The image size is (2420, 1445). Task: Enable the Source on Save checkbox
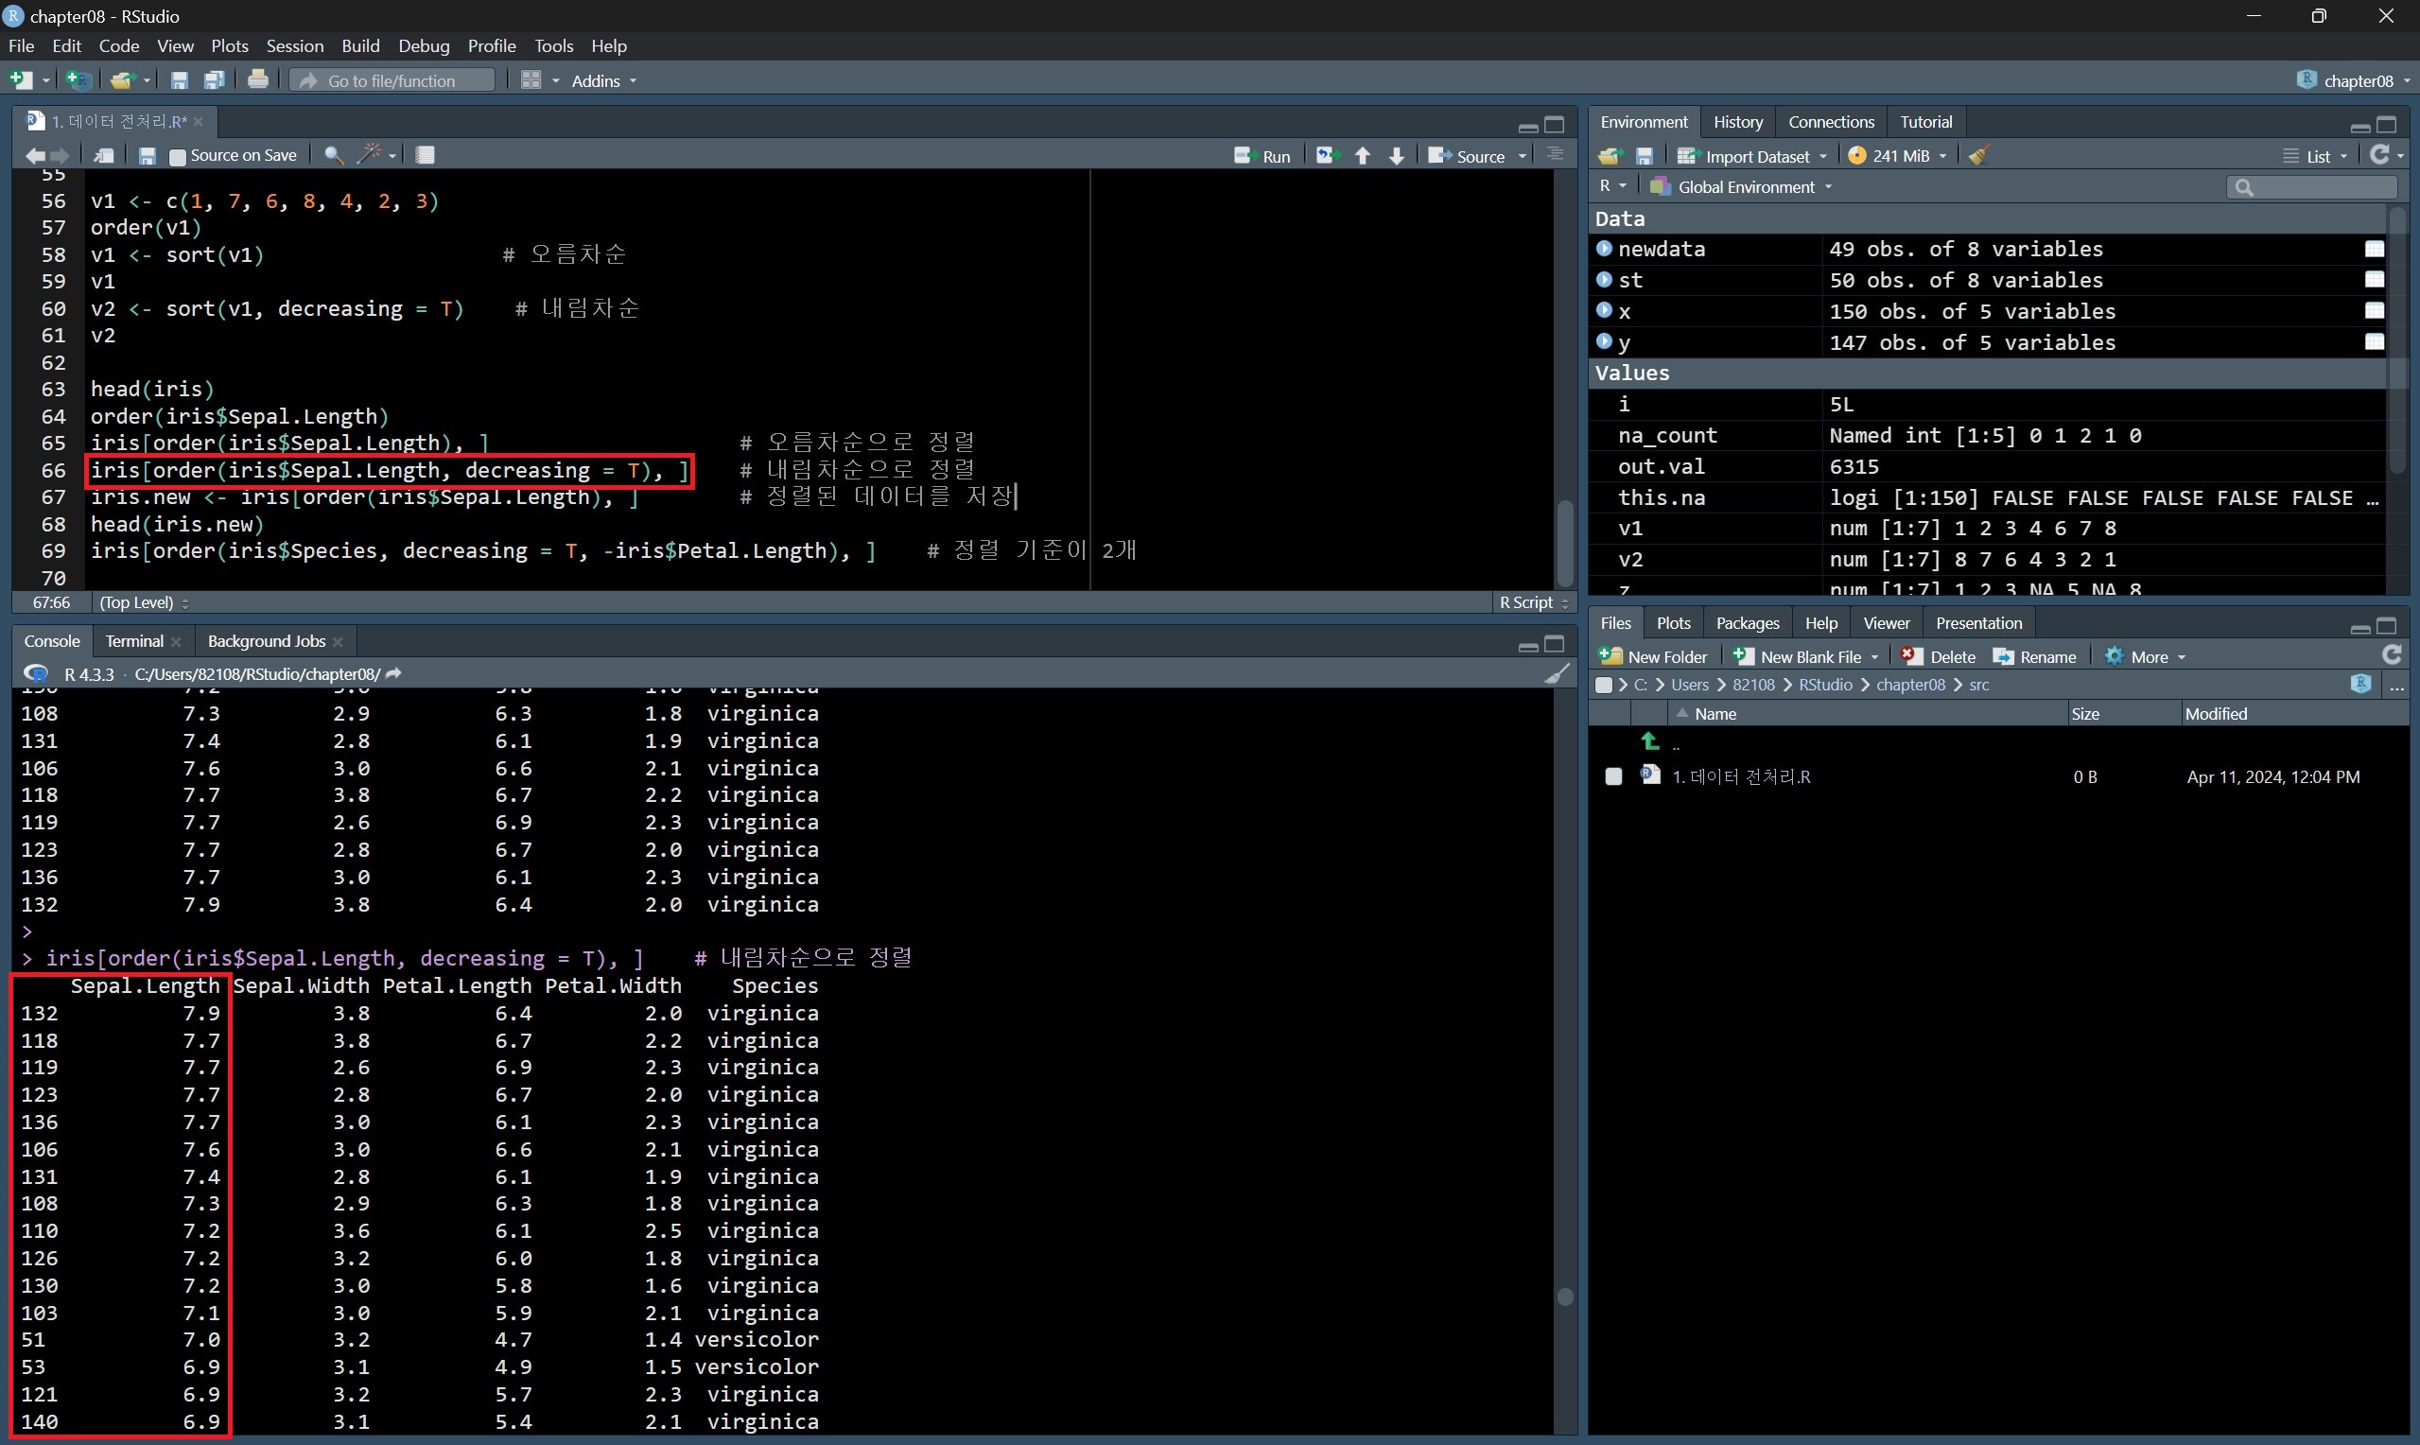(x=177, y=156)
